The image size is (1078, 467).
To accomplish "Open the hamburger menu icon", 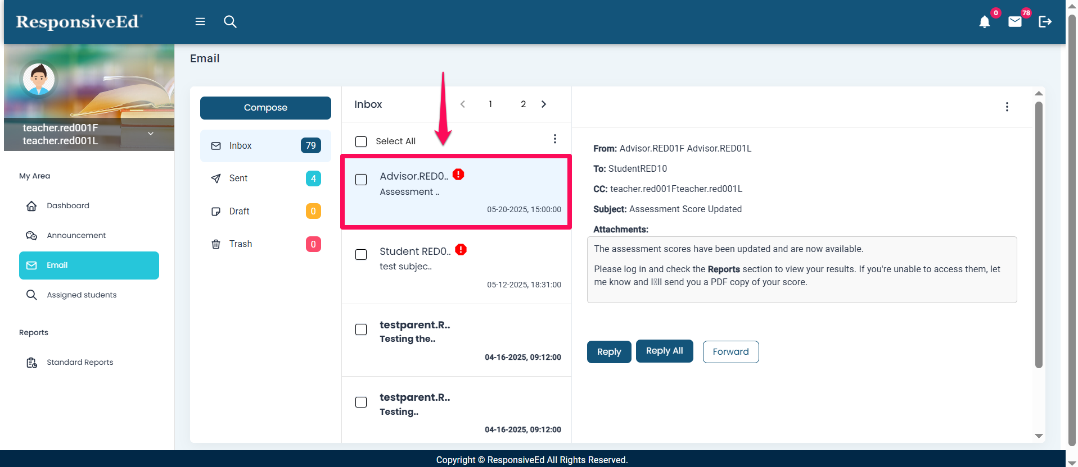I will tap(200, 21).
